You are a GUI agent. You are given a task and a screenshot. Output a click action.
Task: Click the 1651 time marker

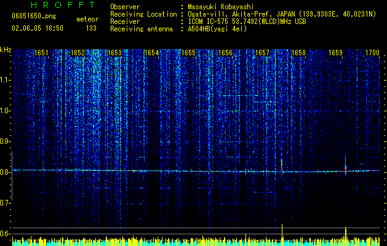(x=41, y=53)
